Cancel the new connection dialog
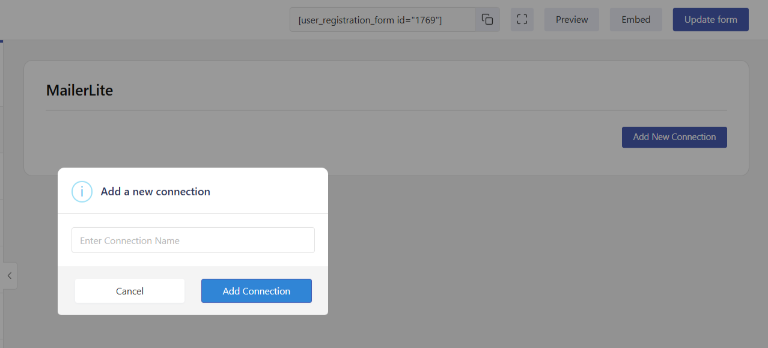Image resolution: width=768 pixels, height=348 pixels. pos(130,291)
